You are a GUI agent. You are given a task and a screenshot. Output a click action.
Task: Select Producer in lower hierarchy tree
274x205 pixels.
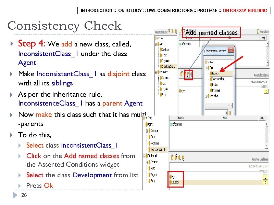pos(153,137)
